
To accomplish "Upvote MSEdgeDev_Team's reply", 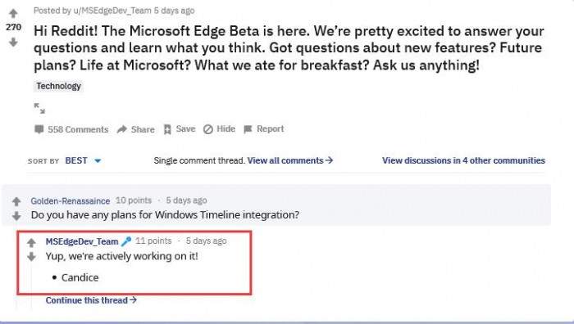I will click(31, 242).
